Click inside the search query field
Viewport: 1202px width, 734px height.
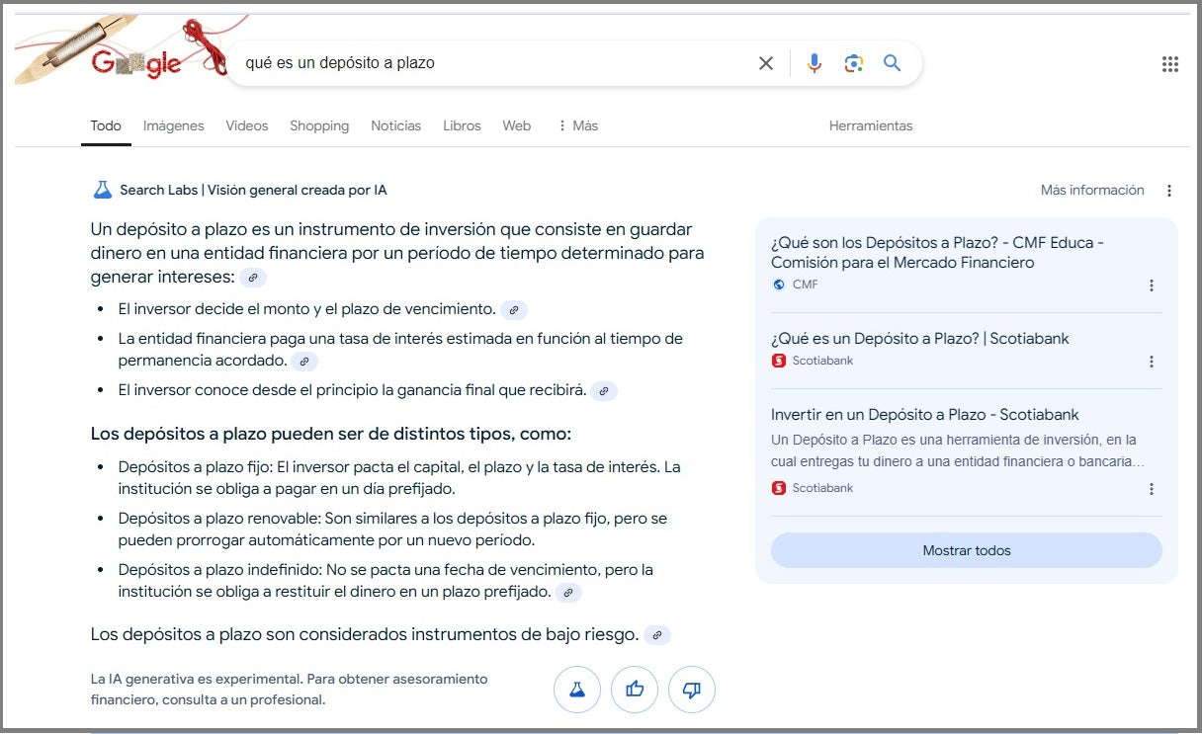tap(494, 63)
